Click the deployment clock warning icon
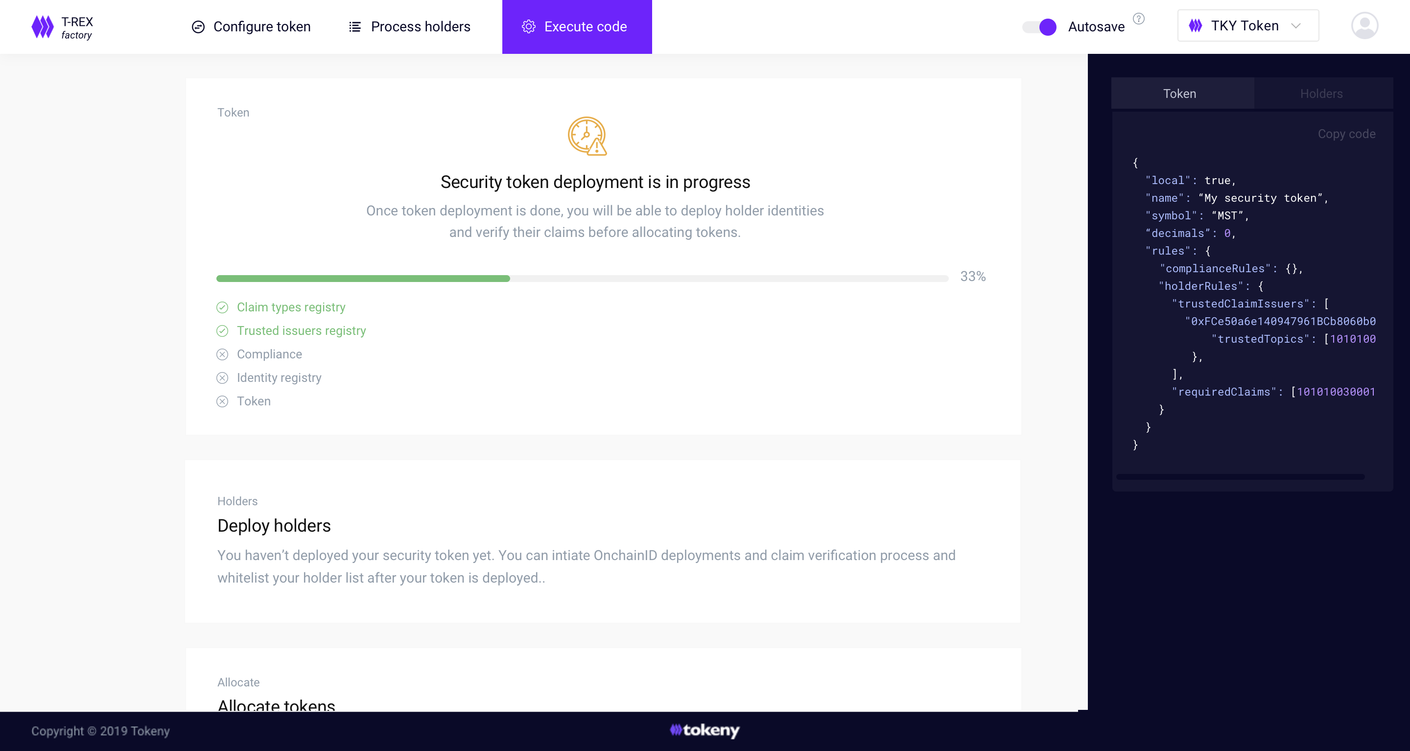Screen dimensions: 1410x751 (587, 136)
